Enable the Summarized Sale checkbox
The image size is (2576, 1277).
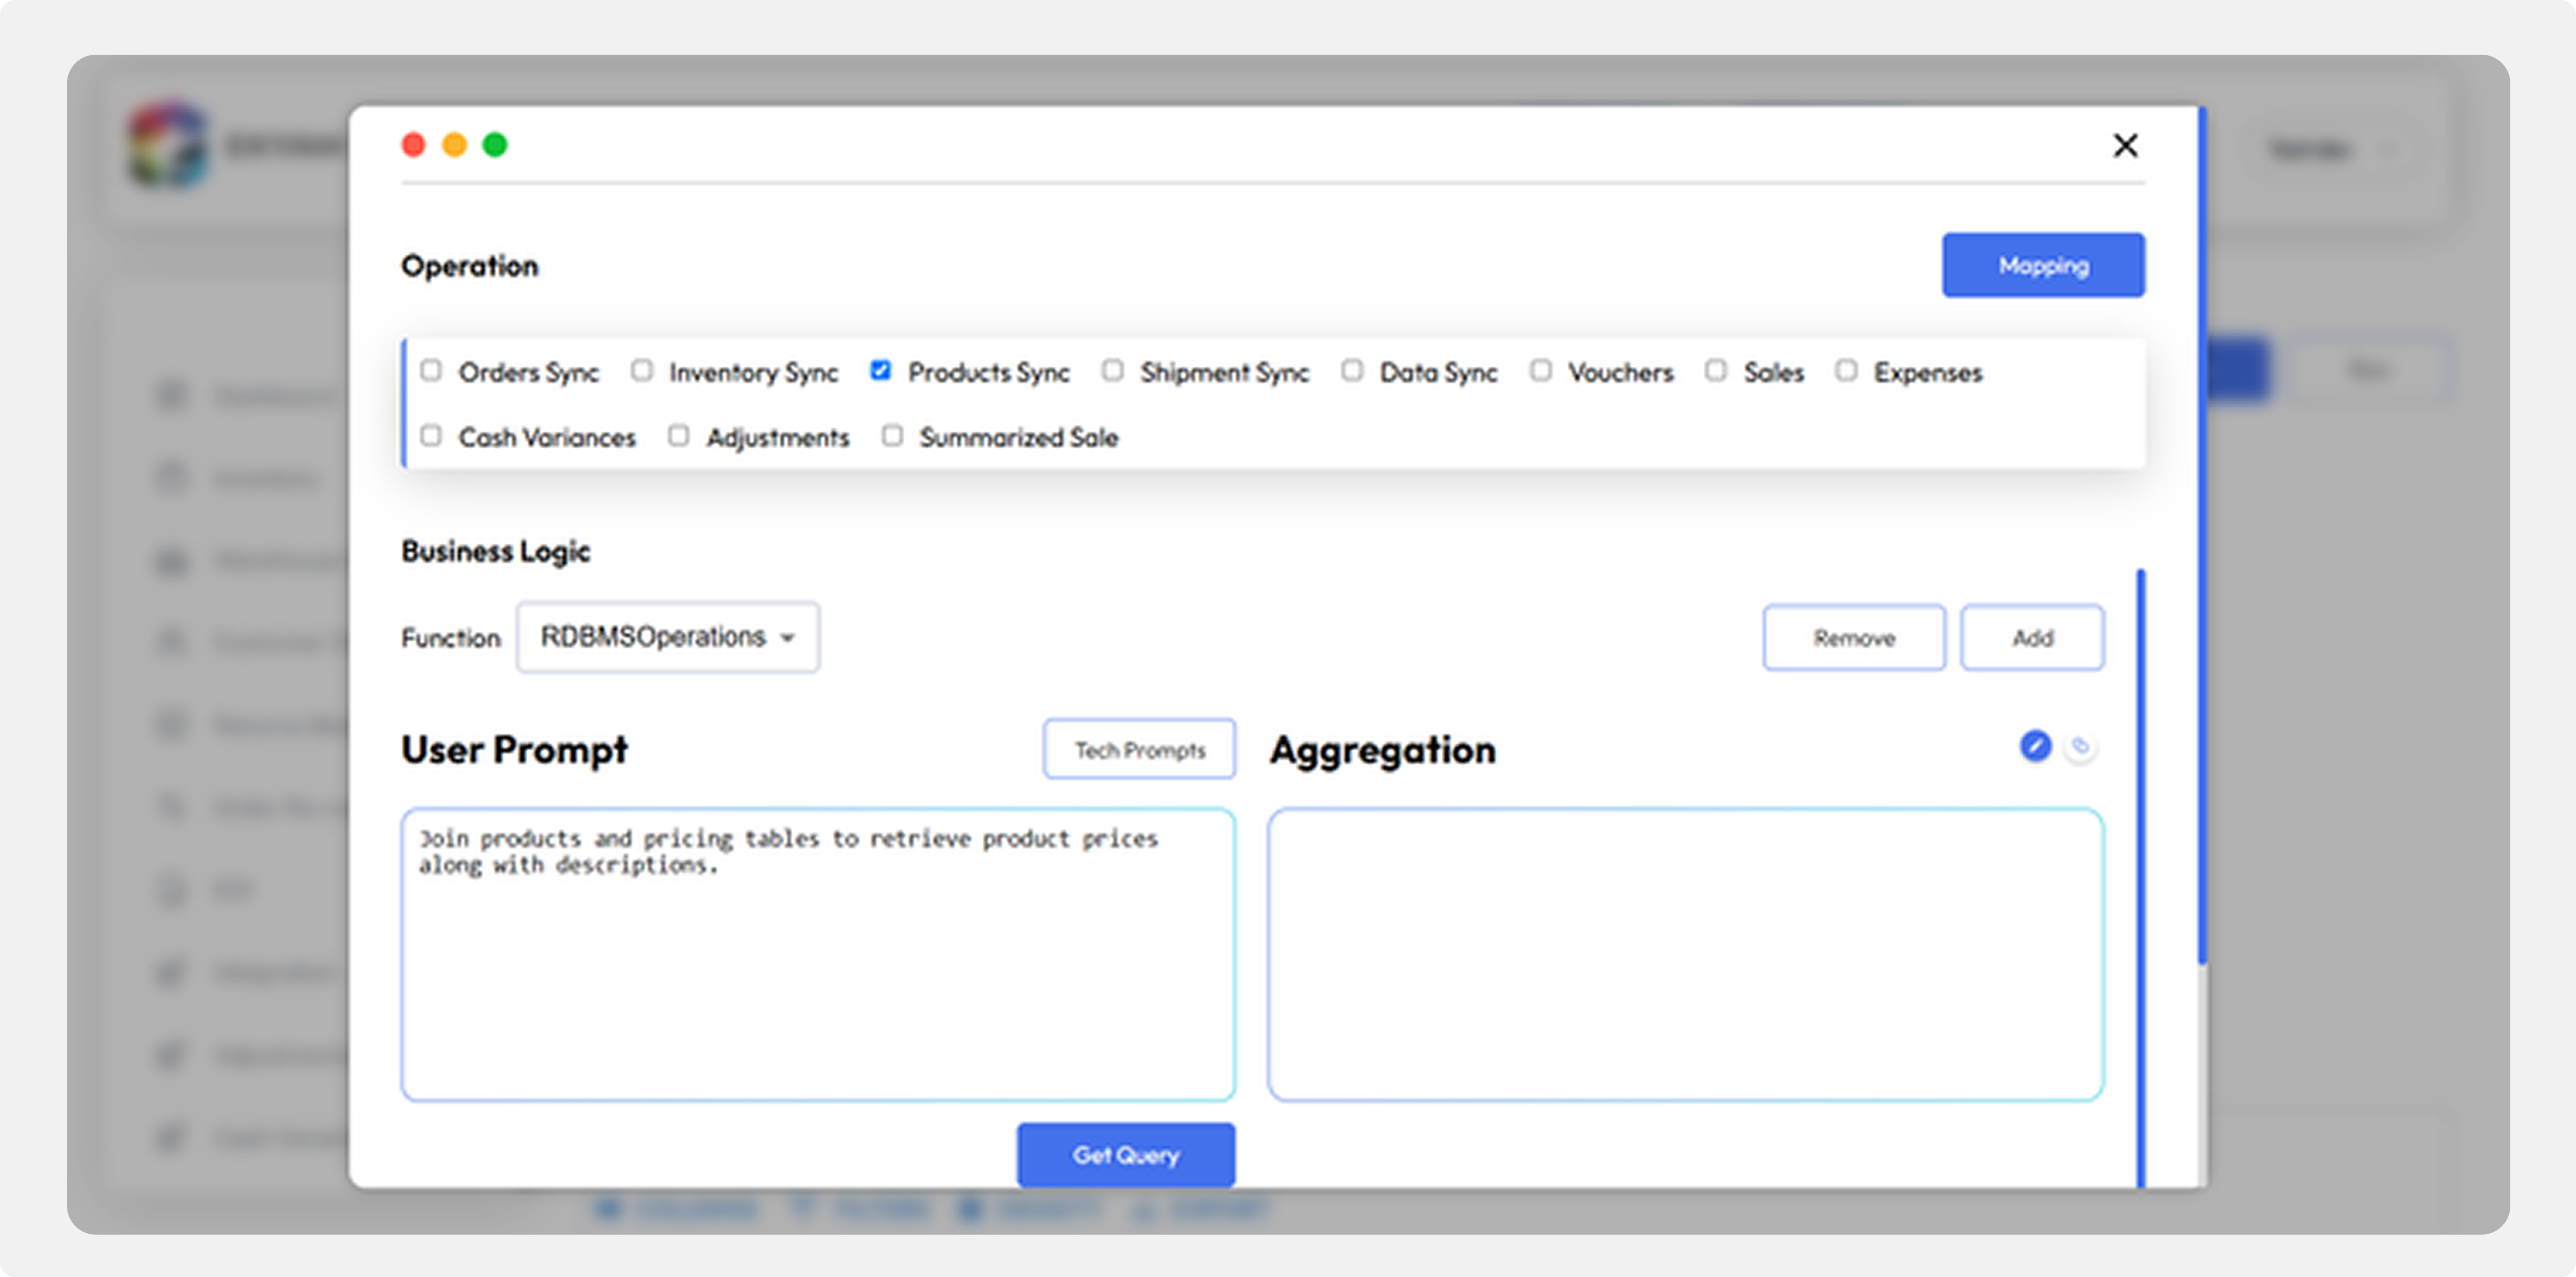892,436
